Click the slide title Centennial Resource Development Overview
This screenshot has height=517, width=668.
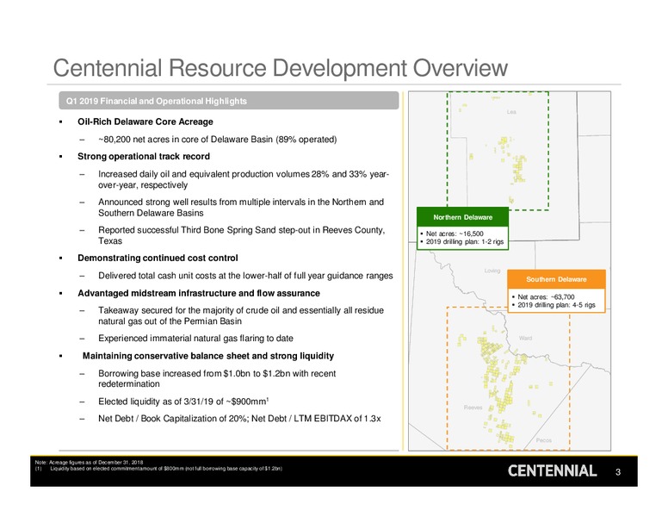[281, 68]
